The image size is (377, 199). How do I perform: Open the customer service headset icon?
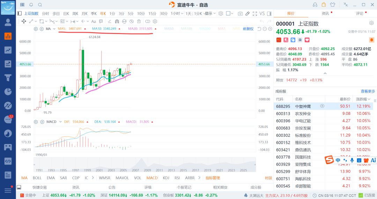315,5
